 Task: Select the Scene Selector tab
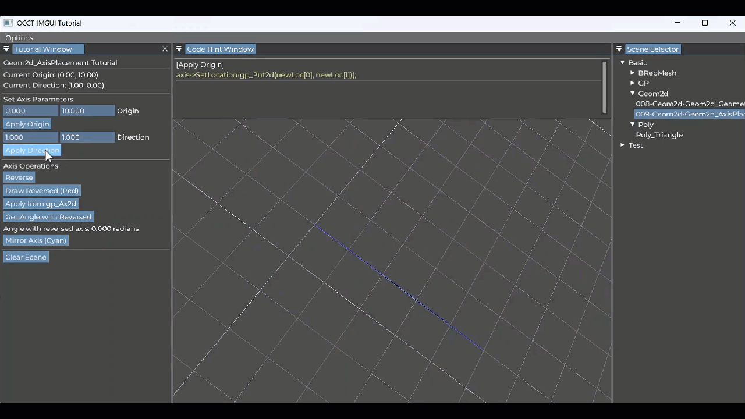(653, 49)
